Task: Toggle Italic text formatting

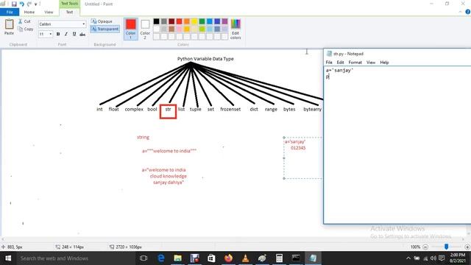Action: [x=66, y=35]
